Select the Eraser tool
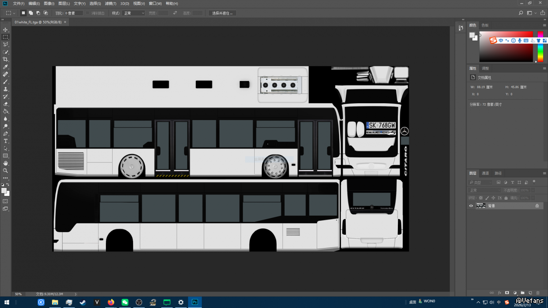 click(x=5, y=104)
